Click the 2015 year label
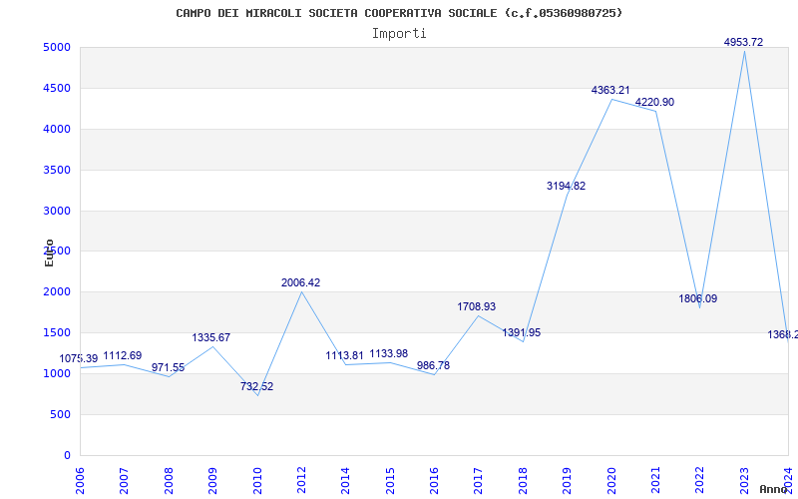Viewport: 798px width, 499px height. (390, 481)
